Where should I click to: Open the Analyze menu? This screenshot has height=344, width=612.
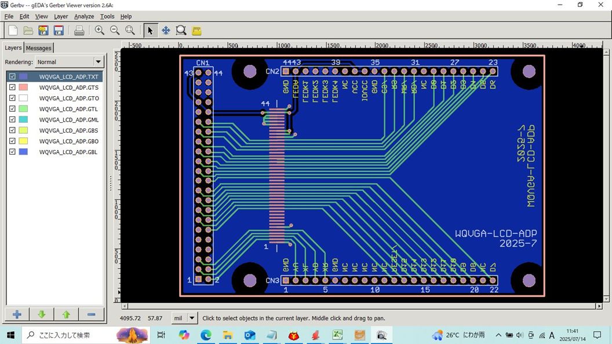[x=84, y=16]
